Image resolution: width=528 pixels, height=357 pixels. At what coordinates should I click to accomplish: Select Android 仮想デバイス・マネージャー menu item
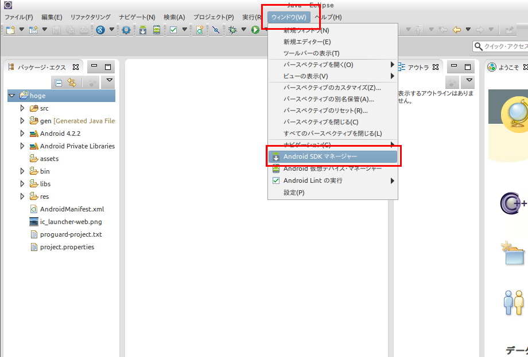[333, 168]
